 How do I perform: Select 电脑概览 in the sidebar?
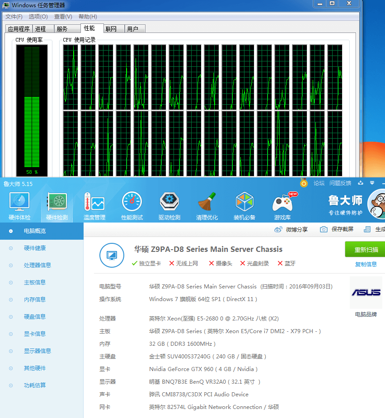coord(42,231)
